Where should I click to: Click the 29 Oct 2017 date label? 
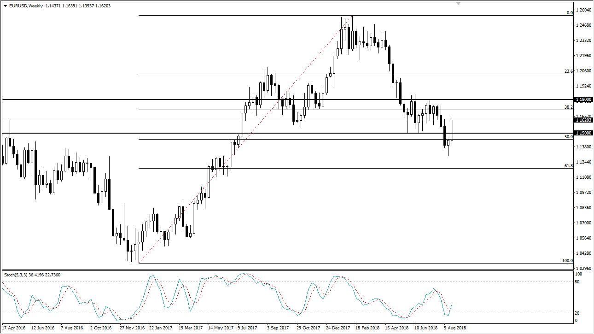pyautogui.click(x=308, y=328)
